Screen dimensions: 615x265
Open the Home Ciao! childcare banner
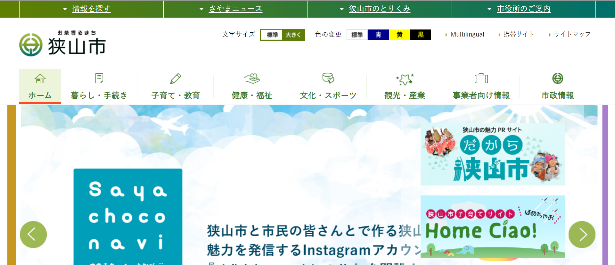(x=492, y=227)
